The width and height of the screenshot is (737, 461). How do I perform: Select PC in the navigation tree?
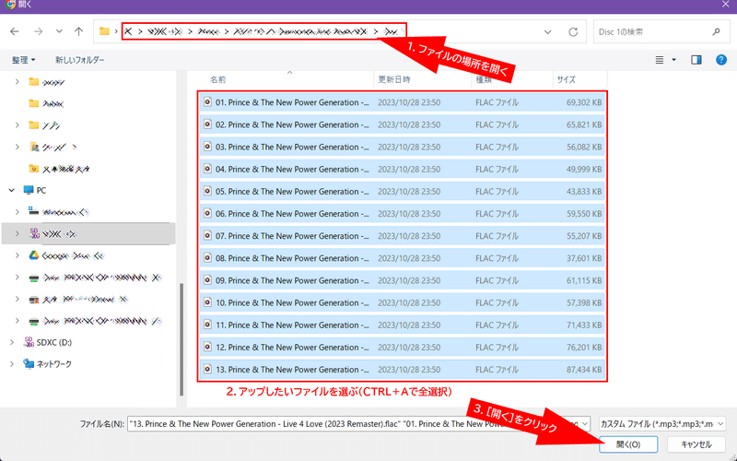click(x=41, y=191)
